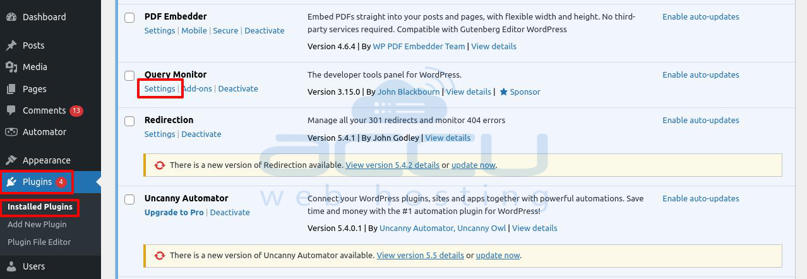Check the PDF Embedder plugin checkbox
Image resolution: width=807 pixels, height=279 pixels.
[x=129, y=18]
